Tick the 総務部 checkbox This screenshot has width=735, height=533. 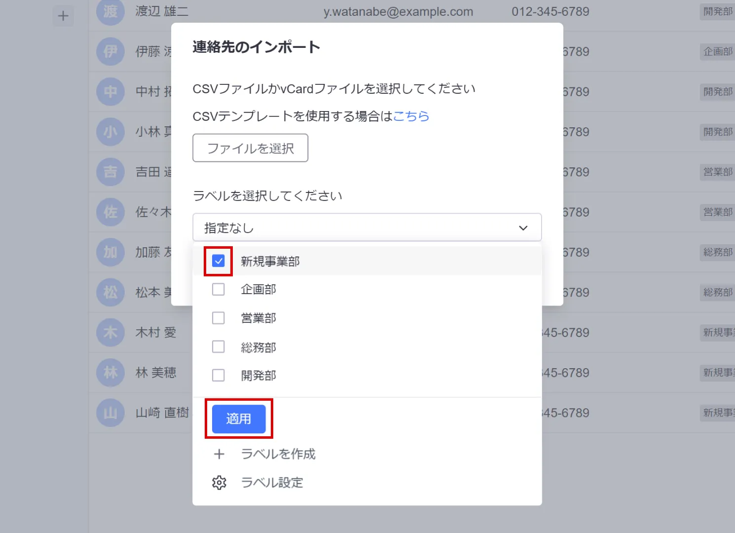pyautogui.click(x=218, y=347)
